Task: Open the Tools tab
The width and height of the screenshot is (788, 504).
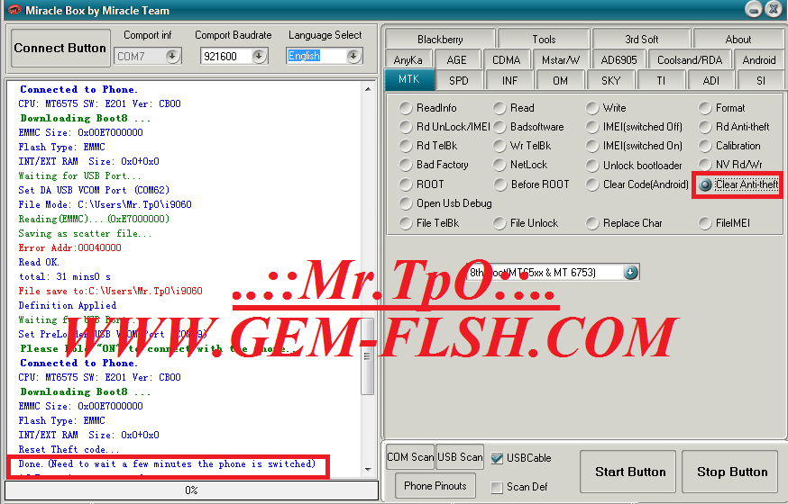Action: pos(544,39)
